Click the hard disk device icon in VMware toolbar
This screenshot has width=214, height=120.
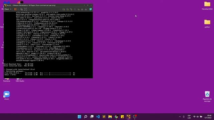pos(64,9)
